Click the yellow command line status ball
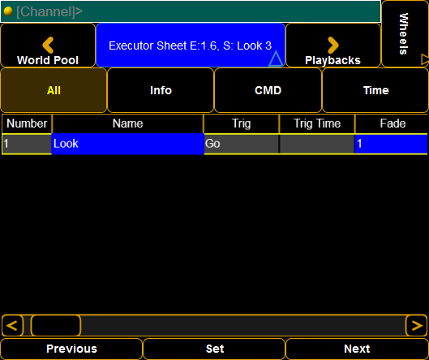This screenshot has width=429, height=360. (8, 11)
